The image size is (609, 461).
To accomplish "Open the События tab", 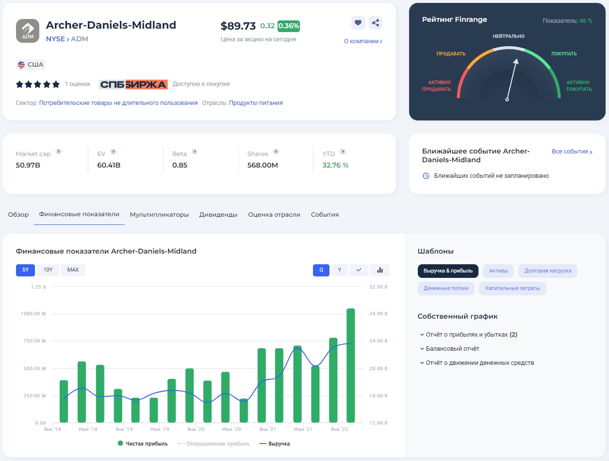I will (325, 214).
